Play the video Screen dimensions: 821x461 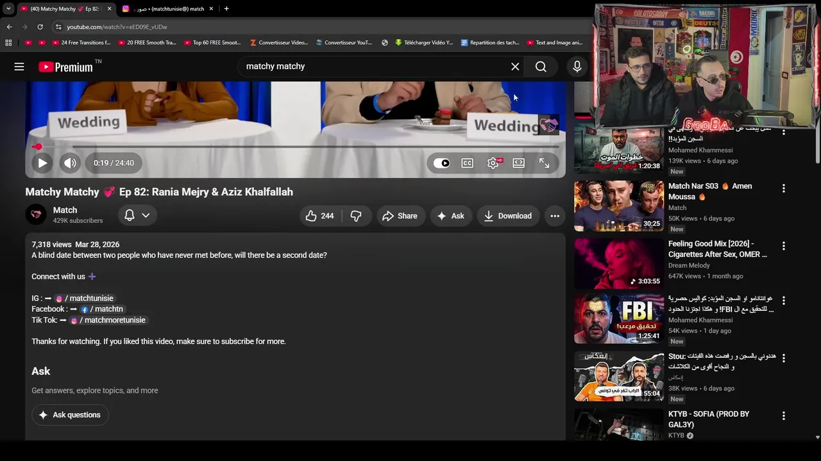pos(42,163)
